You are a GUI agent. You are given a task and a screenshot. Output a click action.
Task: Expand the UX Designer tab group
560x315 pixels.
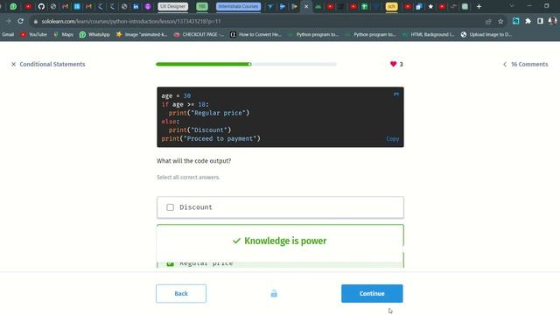click(x=173, y=6)
